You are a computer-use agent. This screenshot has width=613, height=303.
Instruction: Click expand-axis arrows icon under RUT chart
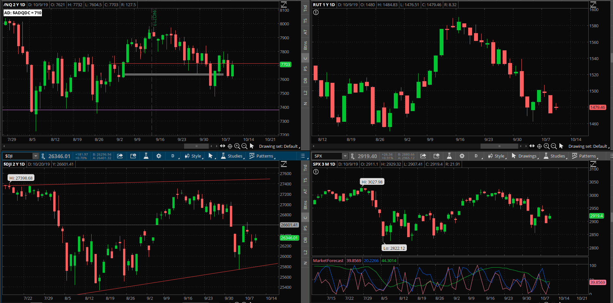point(532,146)
